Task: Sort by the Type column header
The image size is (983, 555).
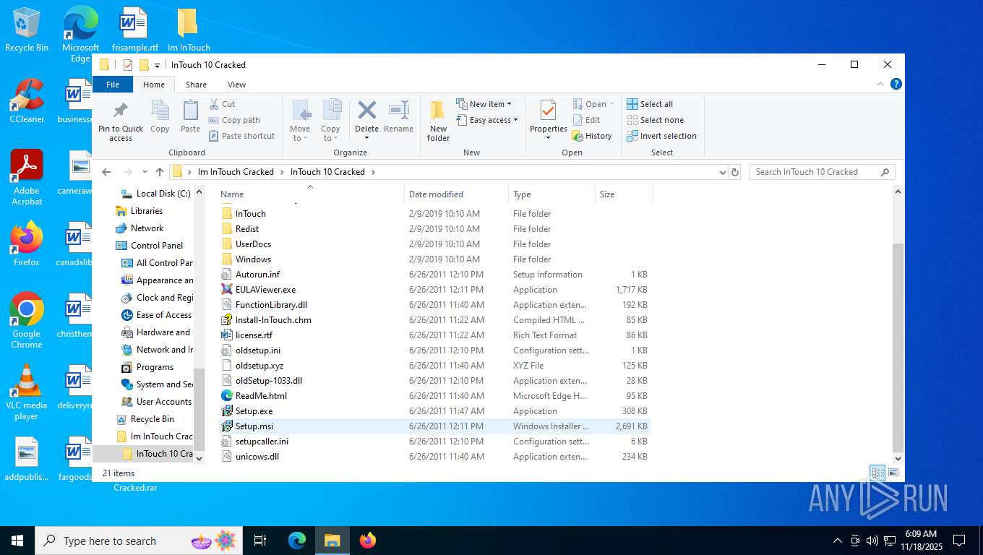Action: (551, 194)
